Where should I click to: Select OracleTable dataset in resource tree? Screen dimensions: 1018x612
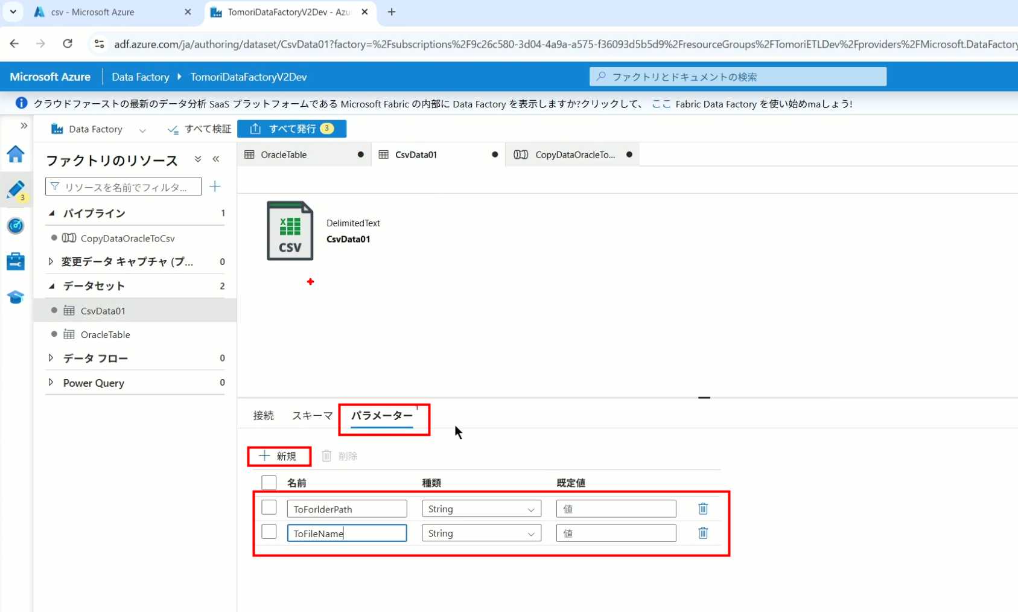pyautogui.click(x=105, y=334)
